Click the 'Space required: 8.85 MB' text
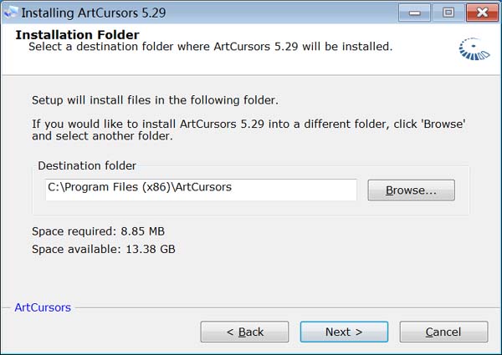The height and width of the screenshot is (355, 502). tap(98, 231)
